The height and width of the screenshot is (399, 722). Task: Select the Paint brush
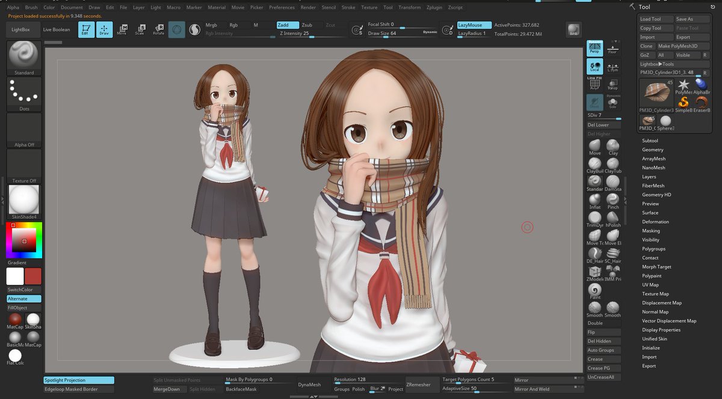[594, 291]
